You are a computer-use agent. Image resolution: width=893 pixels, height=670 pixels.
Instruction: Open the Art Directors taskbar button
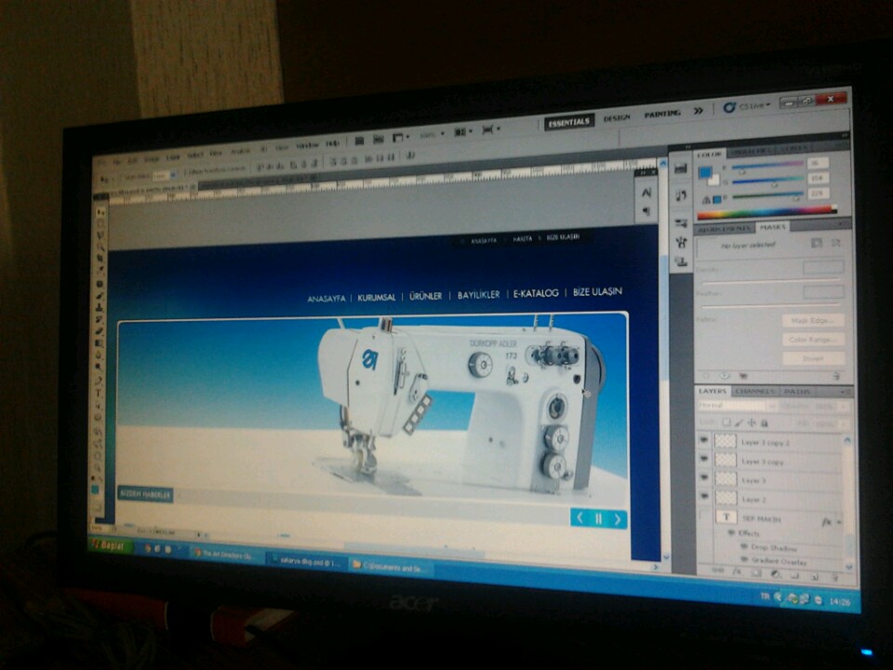pyautogui.click(x=228, y=555)
